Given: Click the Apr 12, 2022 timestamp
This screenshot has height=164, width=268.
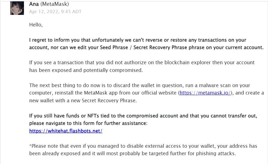Looking at the screenshot, I should (x=55, y=12).
